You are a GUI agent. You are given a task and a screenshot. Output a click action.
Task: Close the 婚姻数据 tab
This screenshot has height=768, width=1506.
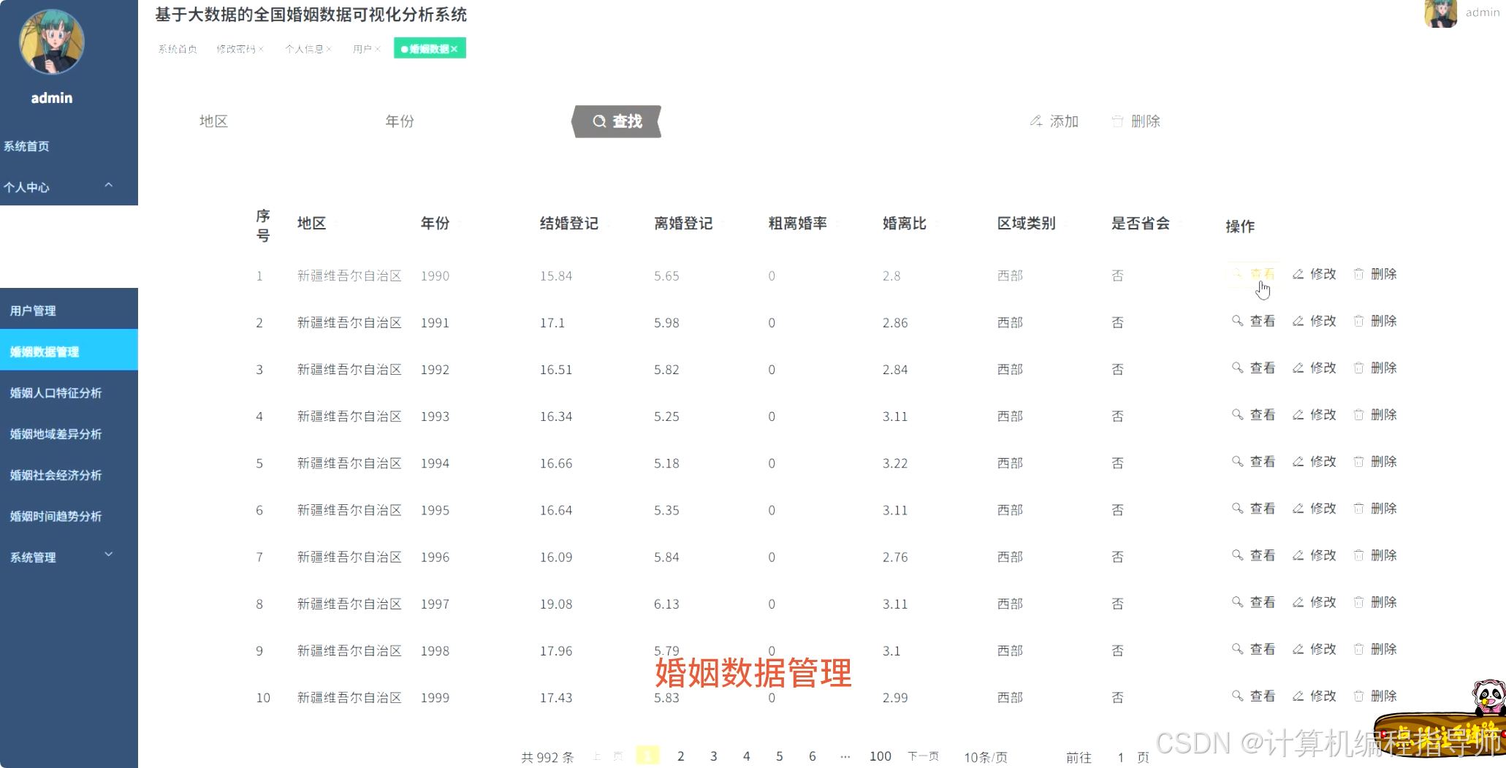pyautogui.click(x=455, y=49)
